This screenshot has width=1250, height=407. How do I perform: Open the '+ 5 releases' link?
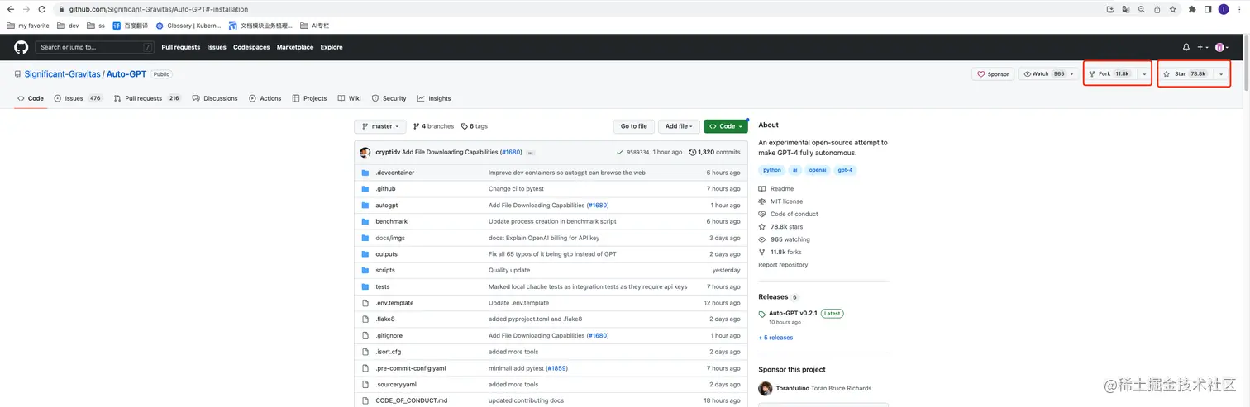[x=775, y=338]
